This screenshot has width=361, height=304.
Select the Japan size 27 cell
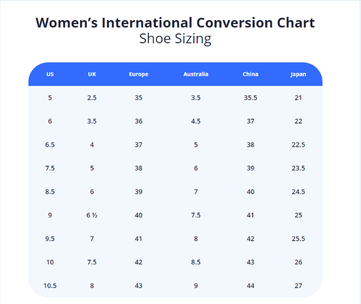(298, 286)
